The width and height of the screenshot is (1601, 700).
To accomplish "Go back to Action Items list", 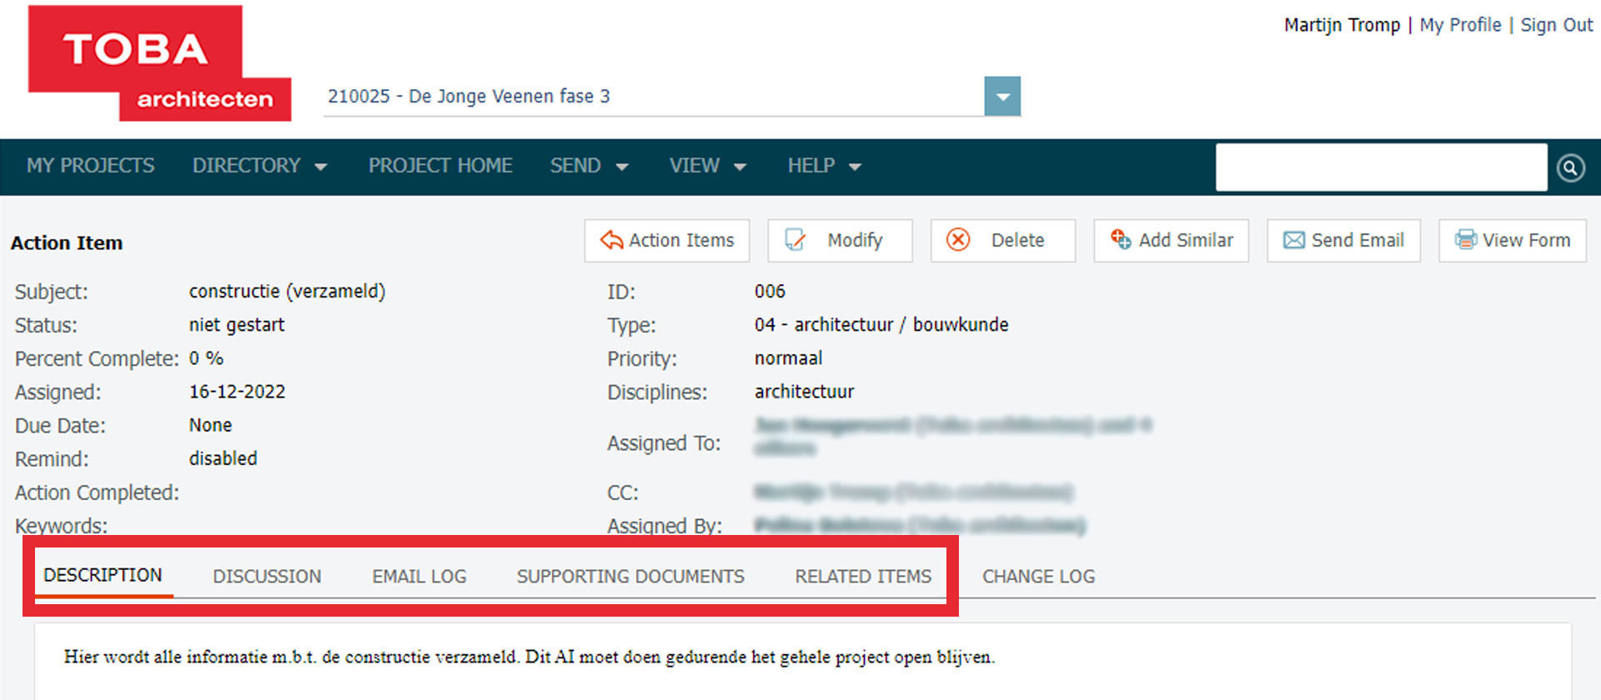I will pyautogui.click(x=667, y=241).
